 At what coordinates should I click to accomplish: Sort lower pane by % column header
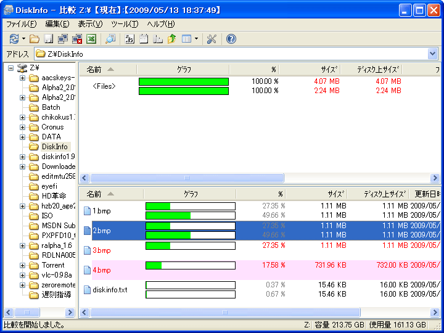coord(261,194)
